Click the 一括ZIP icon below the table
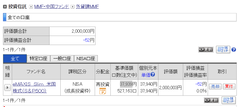 click(x=228, y=100)
